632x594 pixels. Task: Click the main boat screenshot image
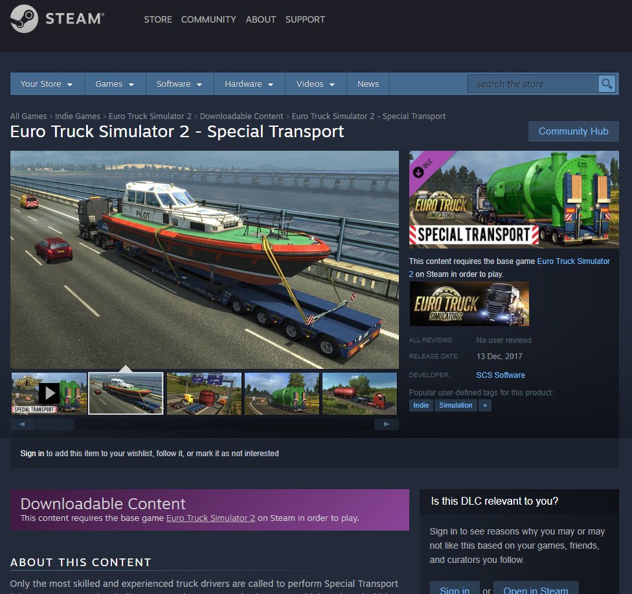click(x=205, y=259)
